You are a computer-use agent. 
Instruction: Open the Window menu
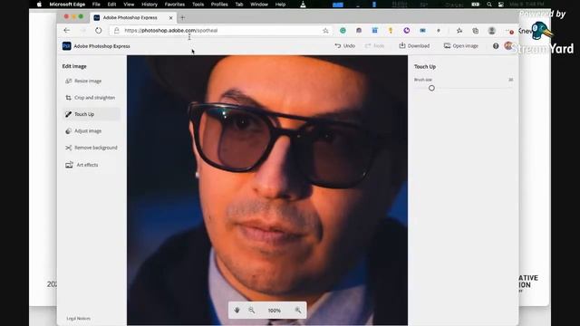[x=259, y=5]
